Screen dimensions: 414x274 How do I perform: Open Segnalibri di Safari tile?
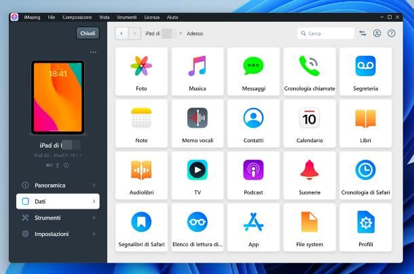pyautogui.click(x=141, y=228)
